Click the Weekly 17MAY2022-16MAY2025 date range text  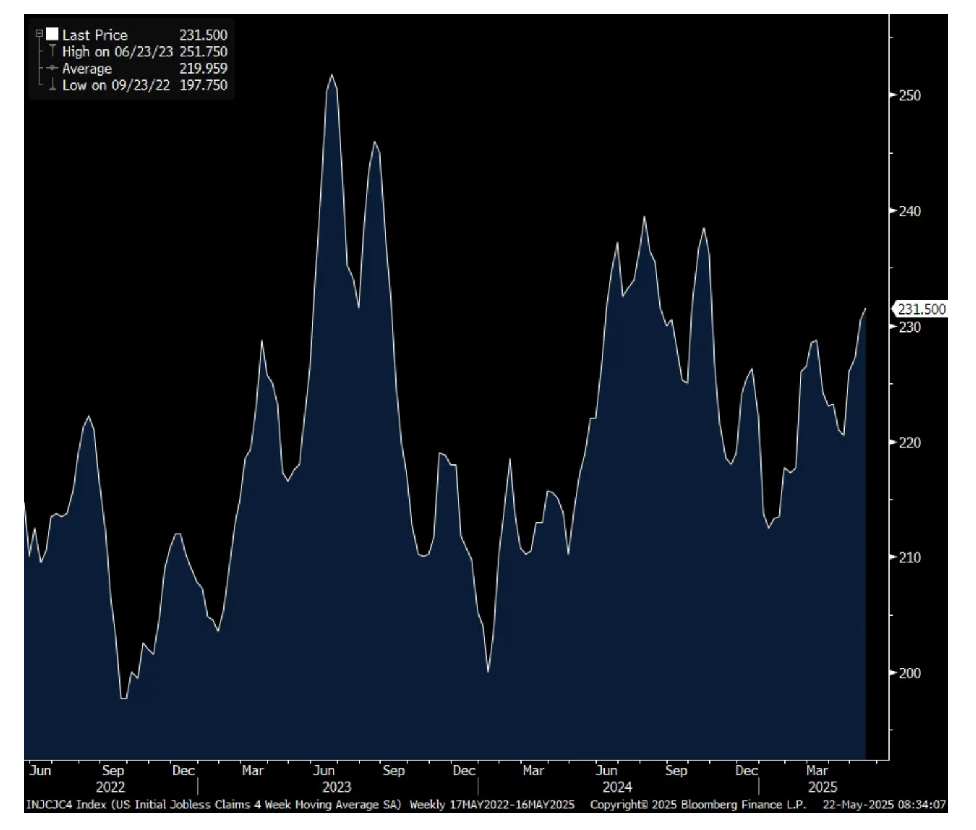coord(492,805)
